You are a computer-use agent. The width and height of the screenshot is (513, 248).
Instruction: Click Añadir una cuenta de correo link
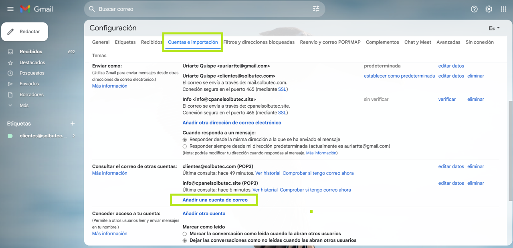point(215,200)
